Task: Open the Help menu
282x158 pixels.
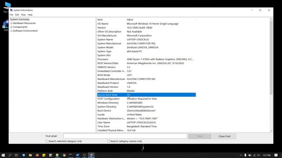Action: (x=30, y=14)
